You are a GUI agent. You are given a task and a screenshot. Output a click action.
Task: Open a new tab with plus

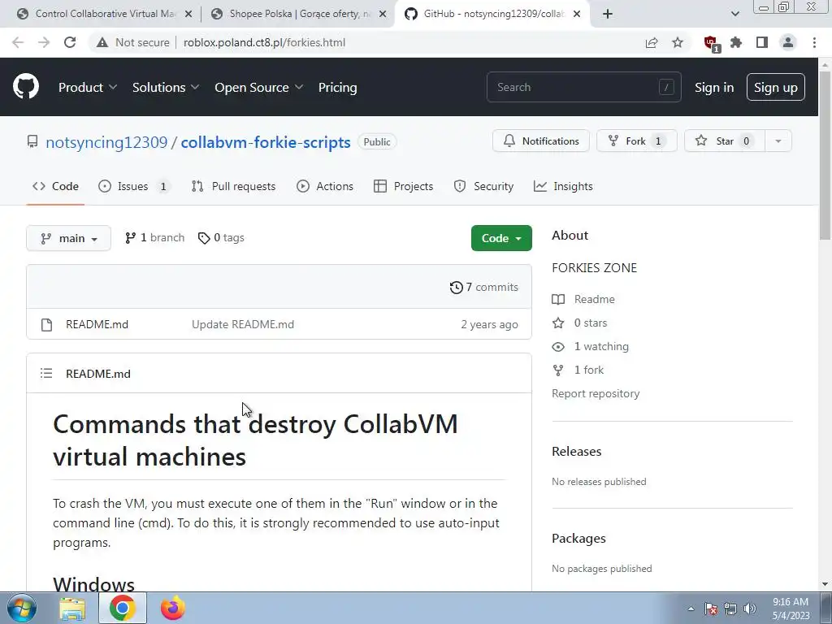(x=608, y=14)
